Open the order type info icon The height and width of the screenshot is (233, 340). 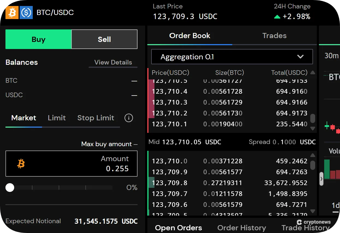click(129, 118)
